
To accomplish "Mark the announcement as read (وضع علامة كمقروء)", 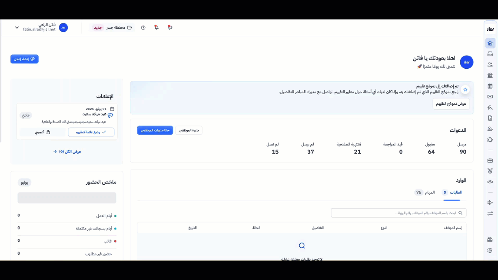I will pos(91,132).
